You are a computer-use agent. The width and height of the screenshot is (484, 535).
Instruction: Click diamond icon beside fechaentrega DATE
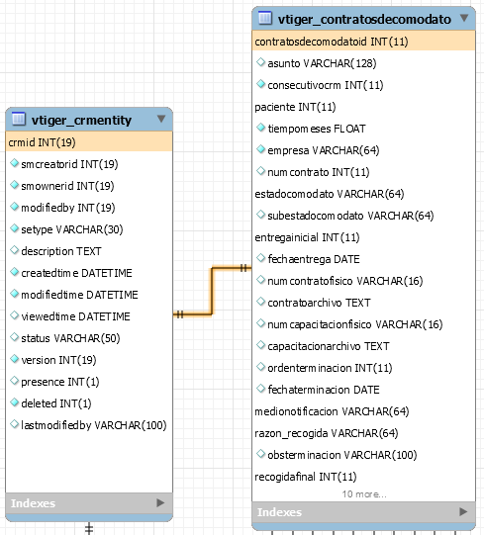(x=260, y=258)
